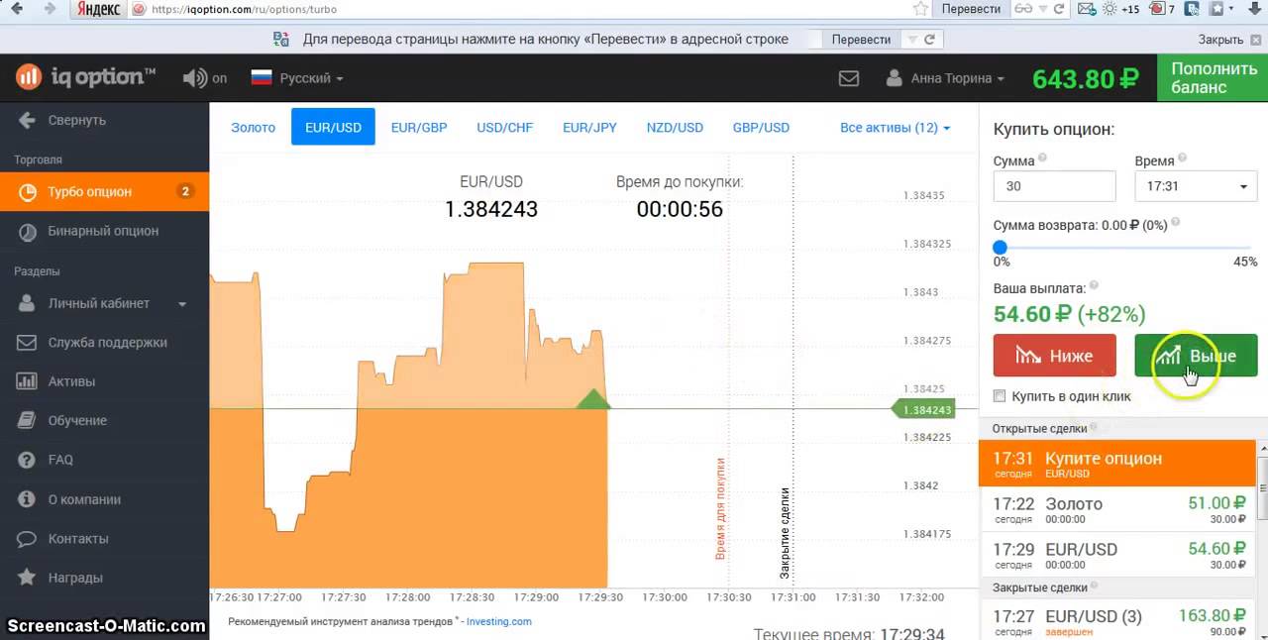Image resolution: width=1268 pixels, height=640 pixels.
Task: Select the NZD/USD asset tab
Action: coord(675,127)
